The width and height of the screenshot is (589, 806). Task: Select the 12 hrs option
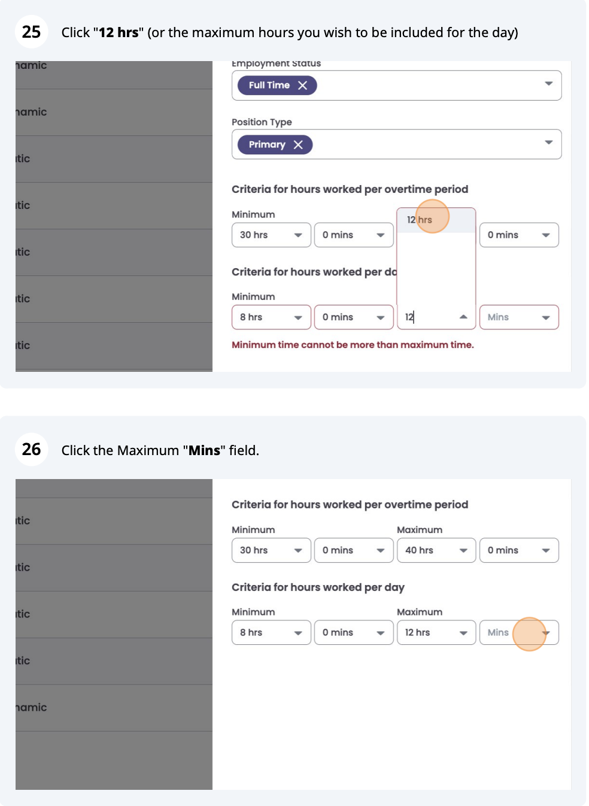(x=420, y=220)
